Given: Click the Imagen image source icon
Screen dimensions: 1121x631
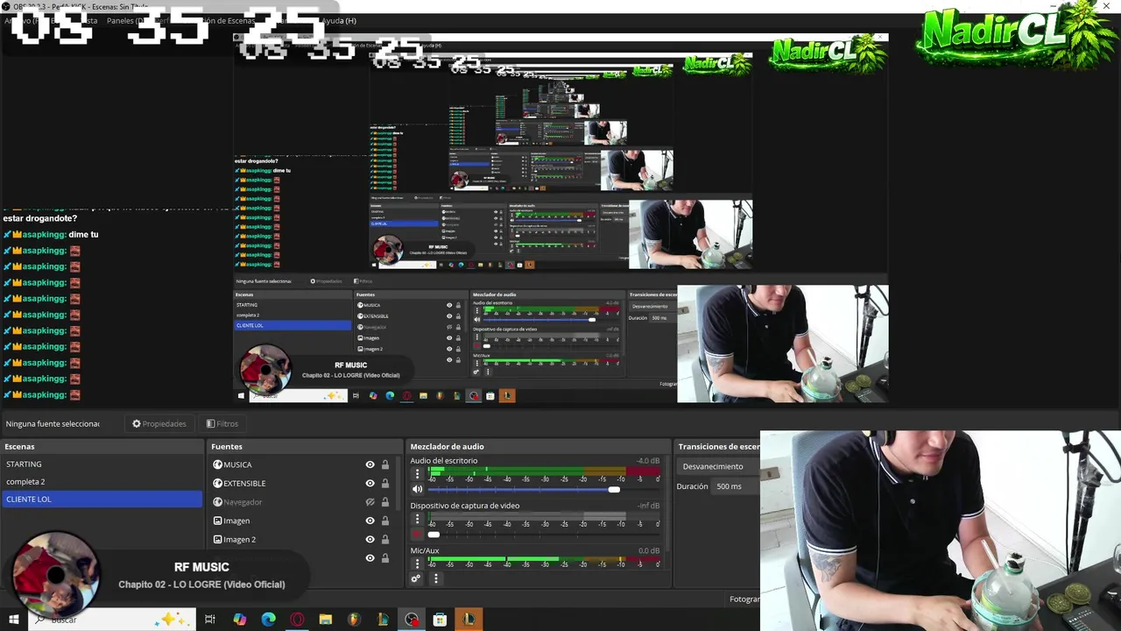Looking at the screenshot, I should (218, 521).
